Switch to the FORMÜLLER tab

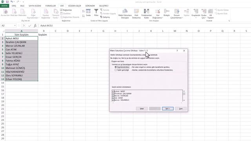(x=51, y=6)
